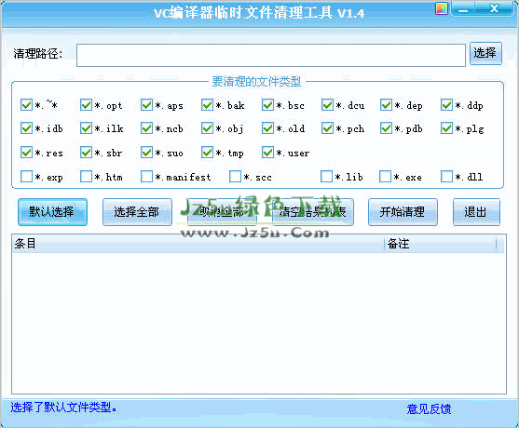The image size is (519, 428).
Task: Uncheck the *.old checkbox
Action: coord(267,127)
